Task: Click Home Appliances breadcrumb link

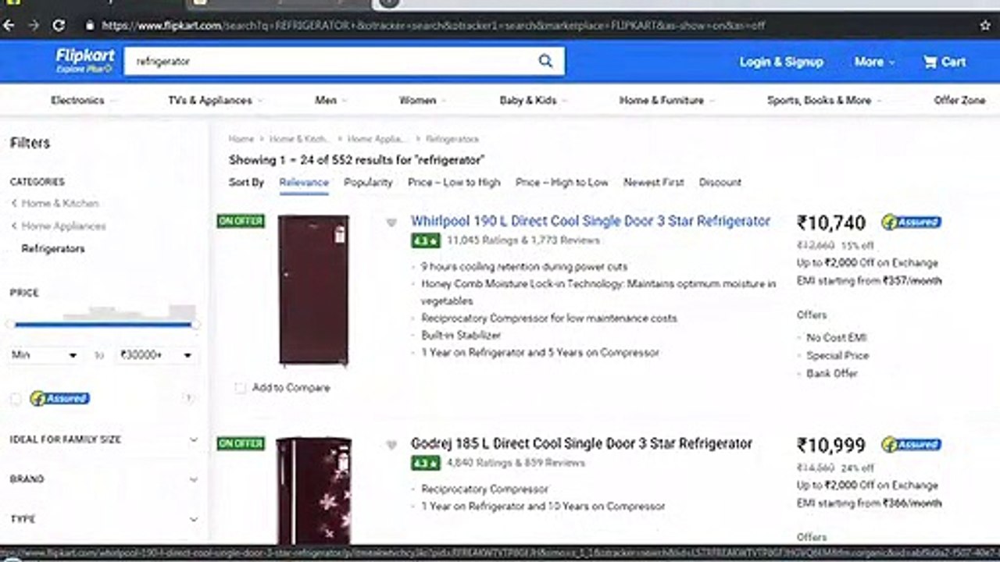Action: (x=377, y=139)
